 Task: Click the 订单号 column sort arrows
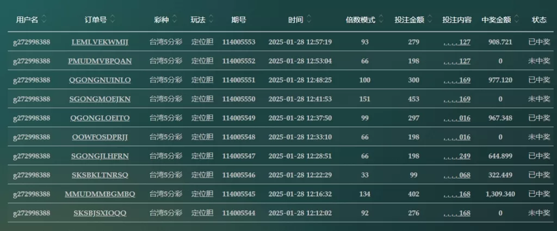(112, 19)
